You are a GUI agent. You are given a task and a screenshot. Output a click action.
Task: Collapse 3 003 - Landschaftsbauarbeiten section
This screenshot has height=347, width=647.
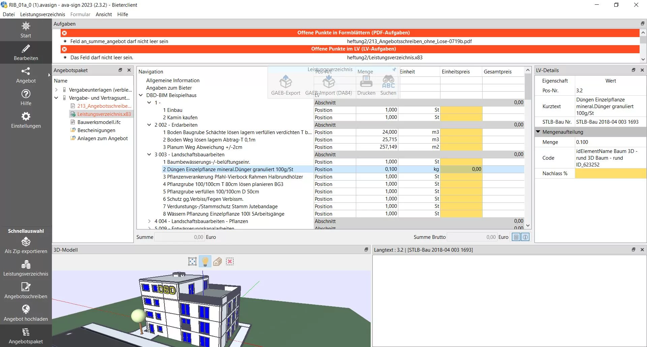coord(149,155)
